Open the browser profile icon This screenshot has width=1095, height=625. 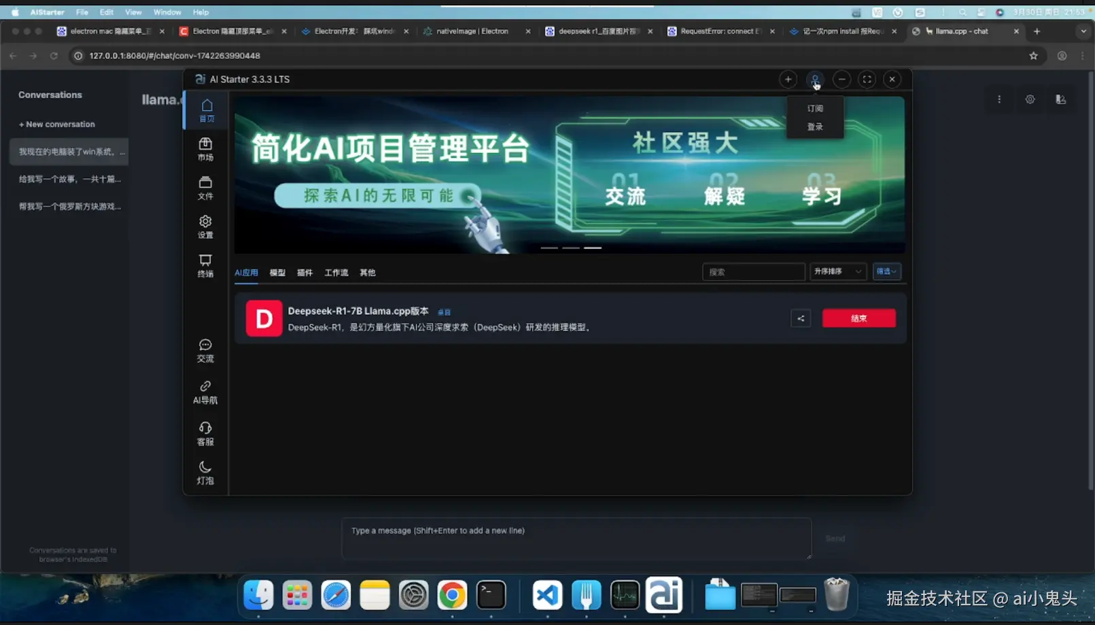click(x=1062, y=56)
